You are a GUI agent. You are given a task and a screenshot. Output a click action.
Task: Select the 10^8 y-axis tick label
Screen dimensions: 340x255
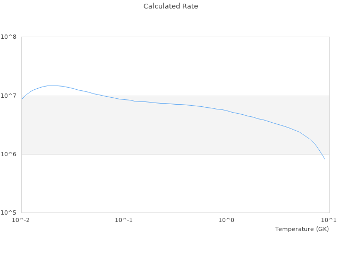8,37
